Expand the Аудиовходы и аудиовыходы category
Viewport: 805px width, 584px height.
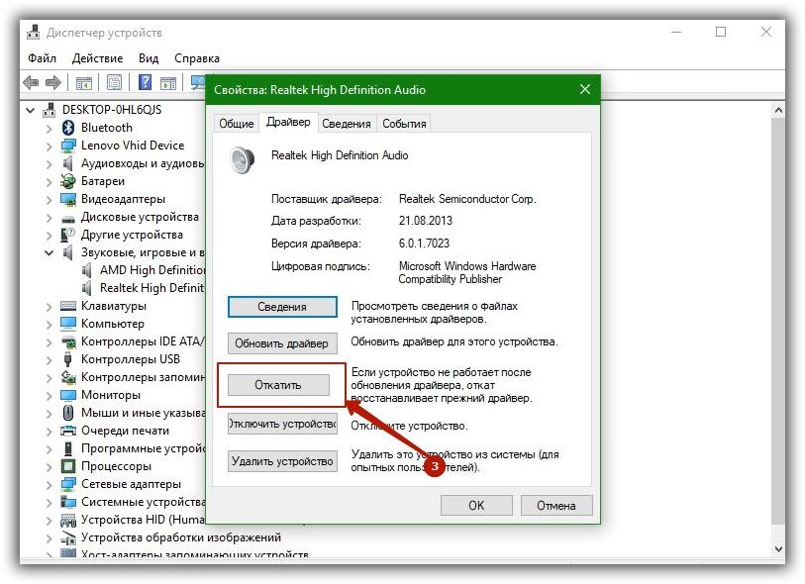49,164
